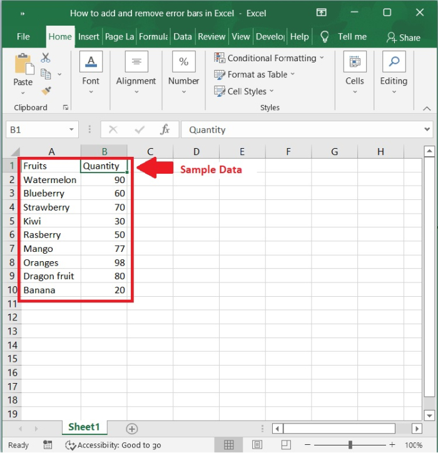Open the Cells group icon
Screen dimensions: 438x453
click(355, 61)
